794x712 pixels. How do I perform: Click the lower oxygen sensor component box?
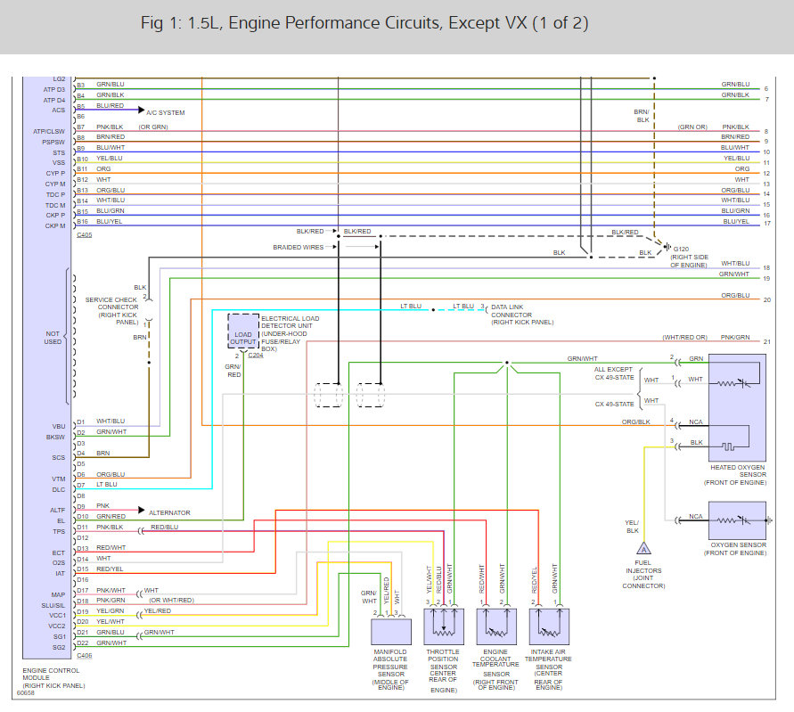(737, 520)
